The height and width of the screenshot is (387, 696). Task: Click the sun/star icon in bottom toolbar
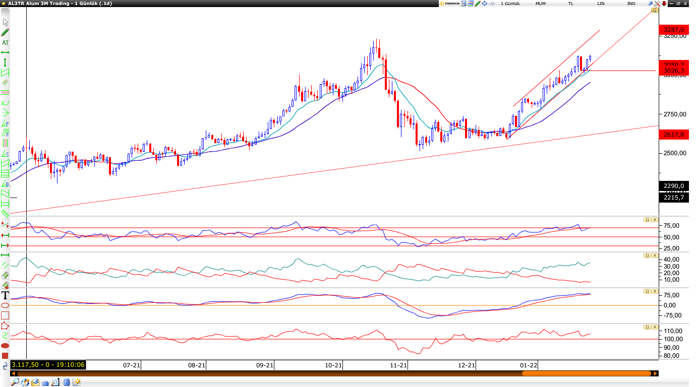[77, 382]
